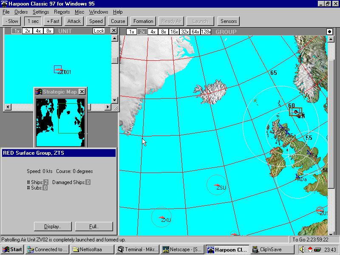Set Group map zoom to 16x
The image size is (340, 255).
point(174,31)
